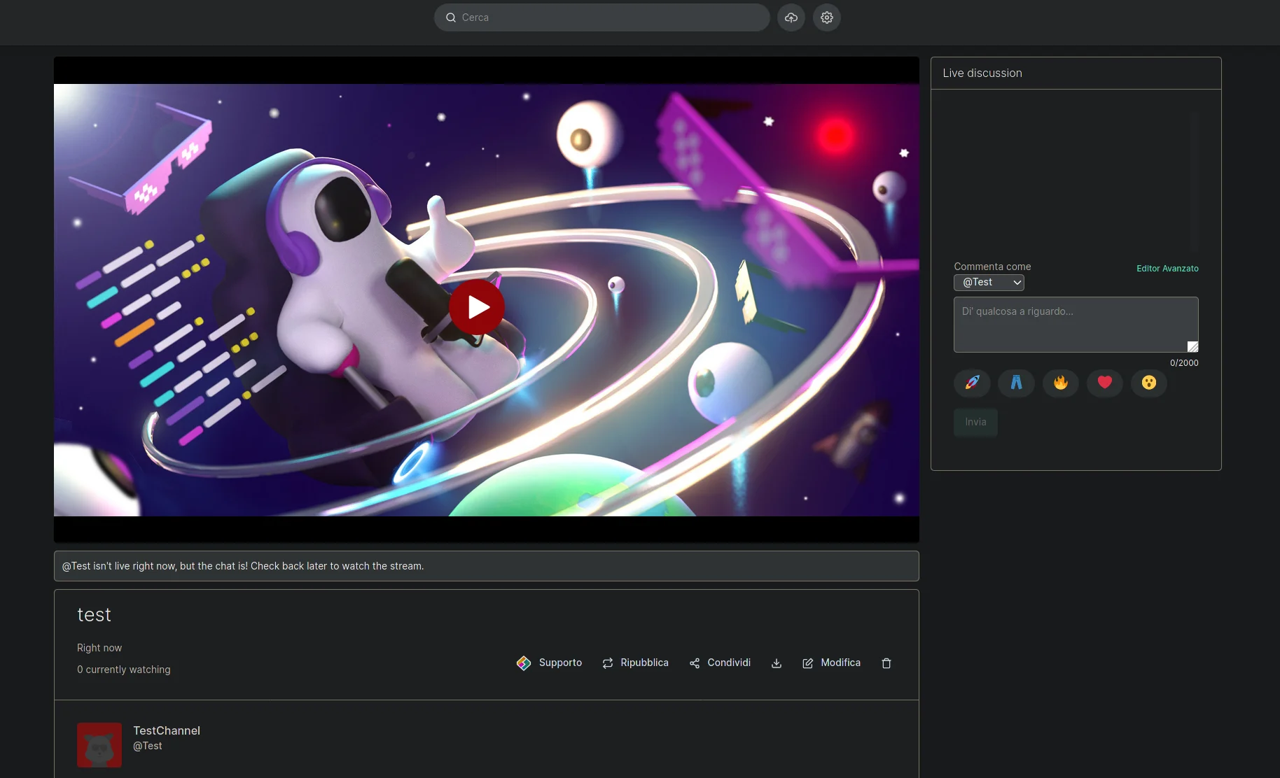React with the fire emoji
This screenshot has width=1280, height=778.
(x=1061, y=383)
